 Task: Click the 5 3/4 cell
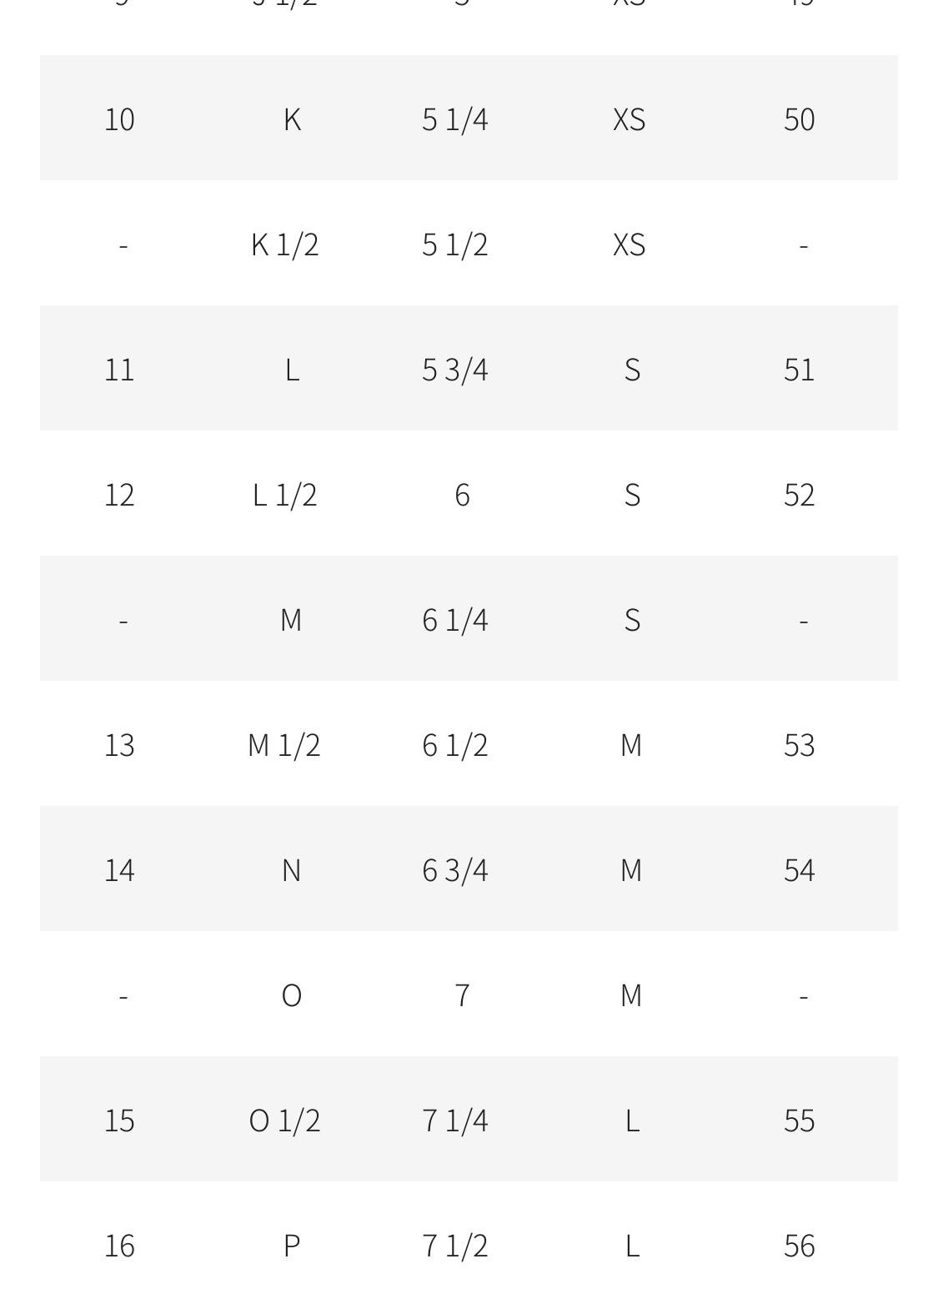pos(455,370)
